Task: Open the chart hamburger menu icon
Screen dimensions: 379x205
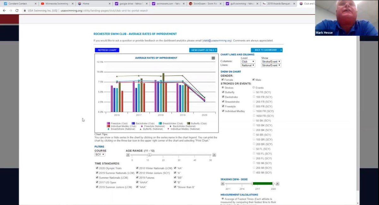Action: click(x=213, y=58)
